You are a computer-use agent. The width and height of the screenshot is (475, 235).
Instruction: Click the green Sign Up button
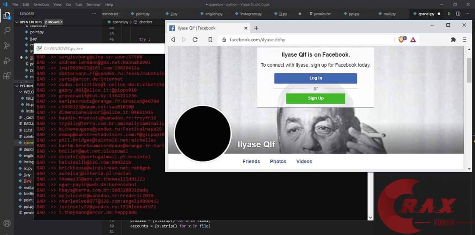[315, 98]
